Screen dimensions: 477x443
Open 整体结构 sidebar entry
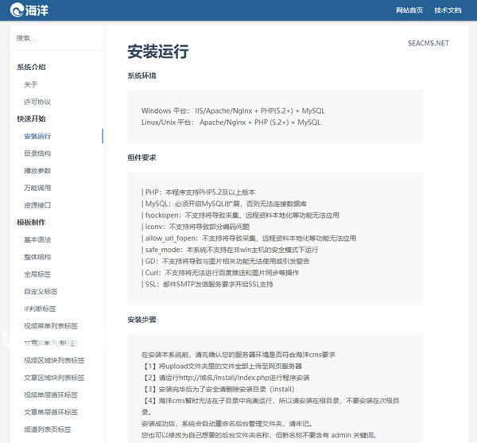(37, 257)
